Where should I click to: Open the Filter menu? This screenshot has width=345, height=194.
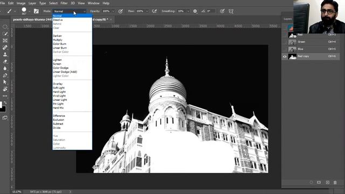[x=64, y=3]
